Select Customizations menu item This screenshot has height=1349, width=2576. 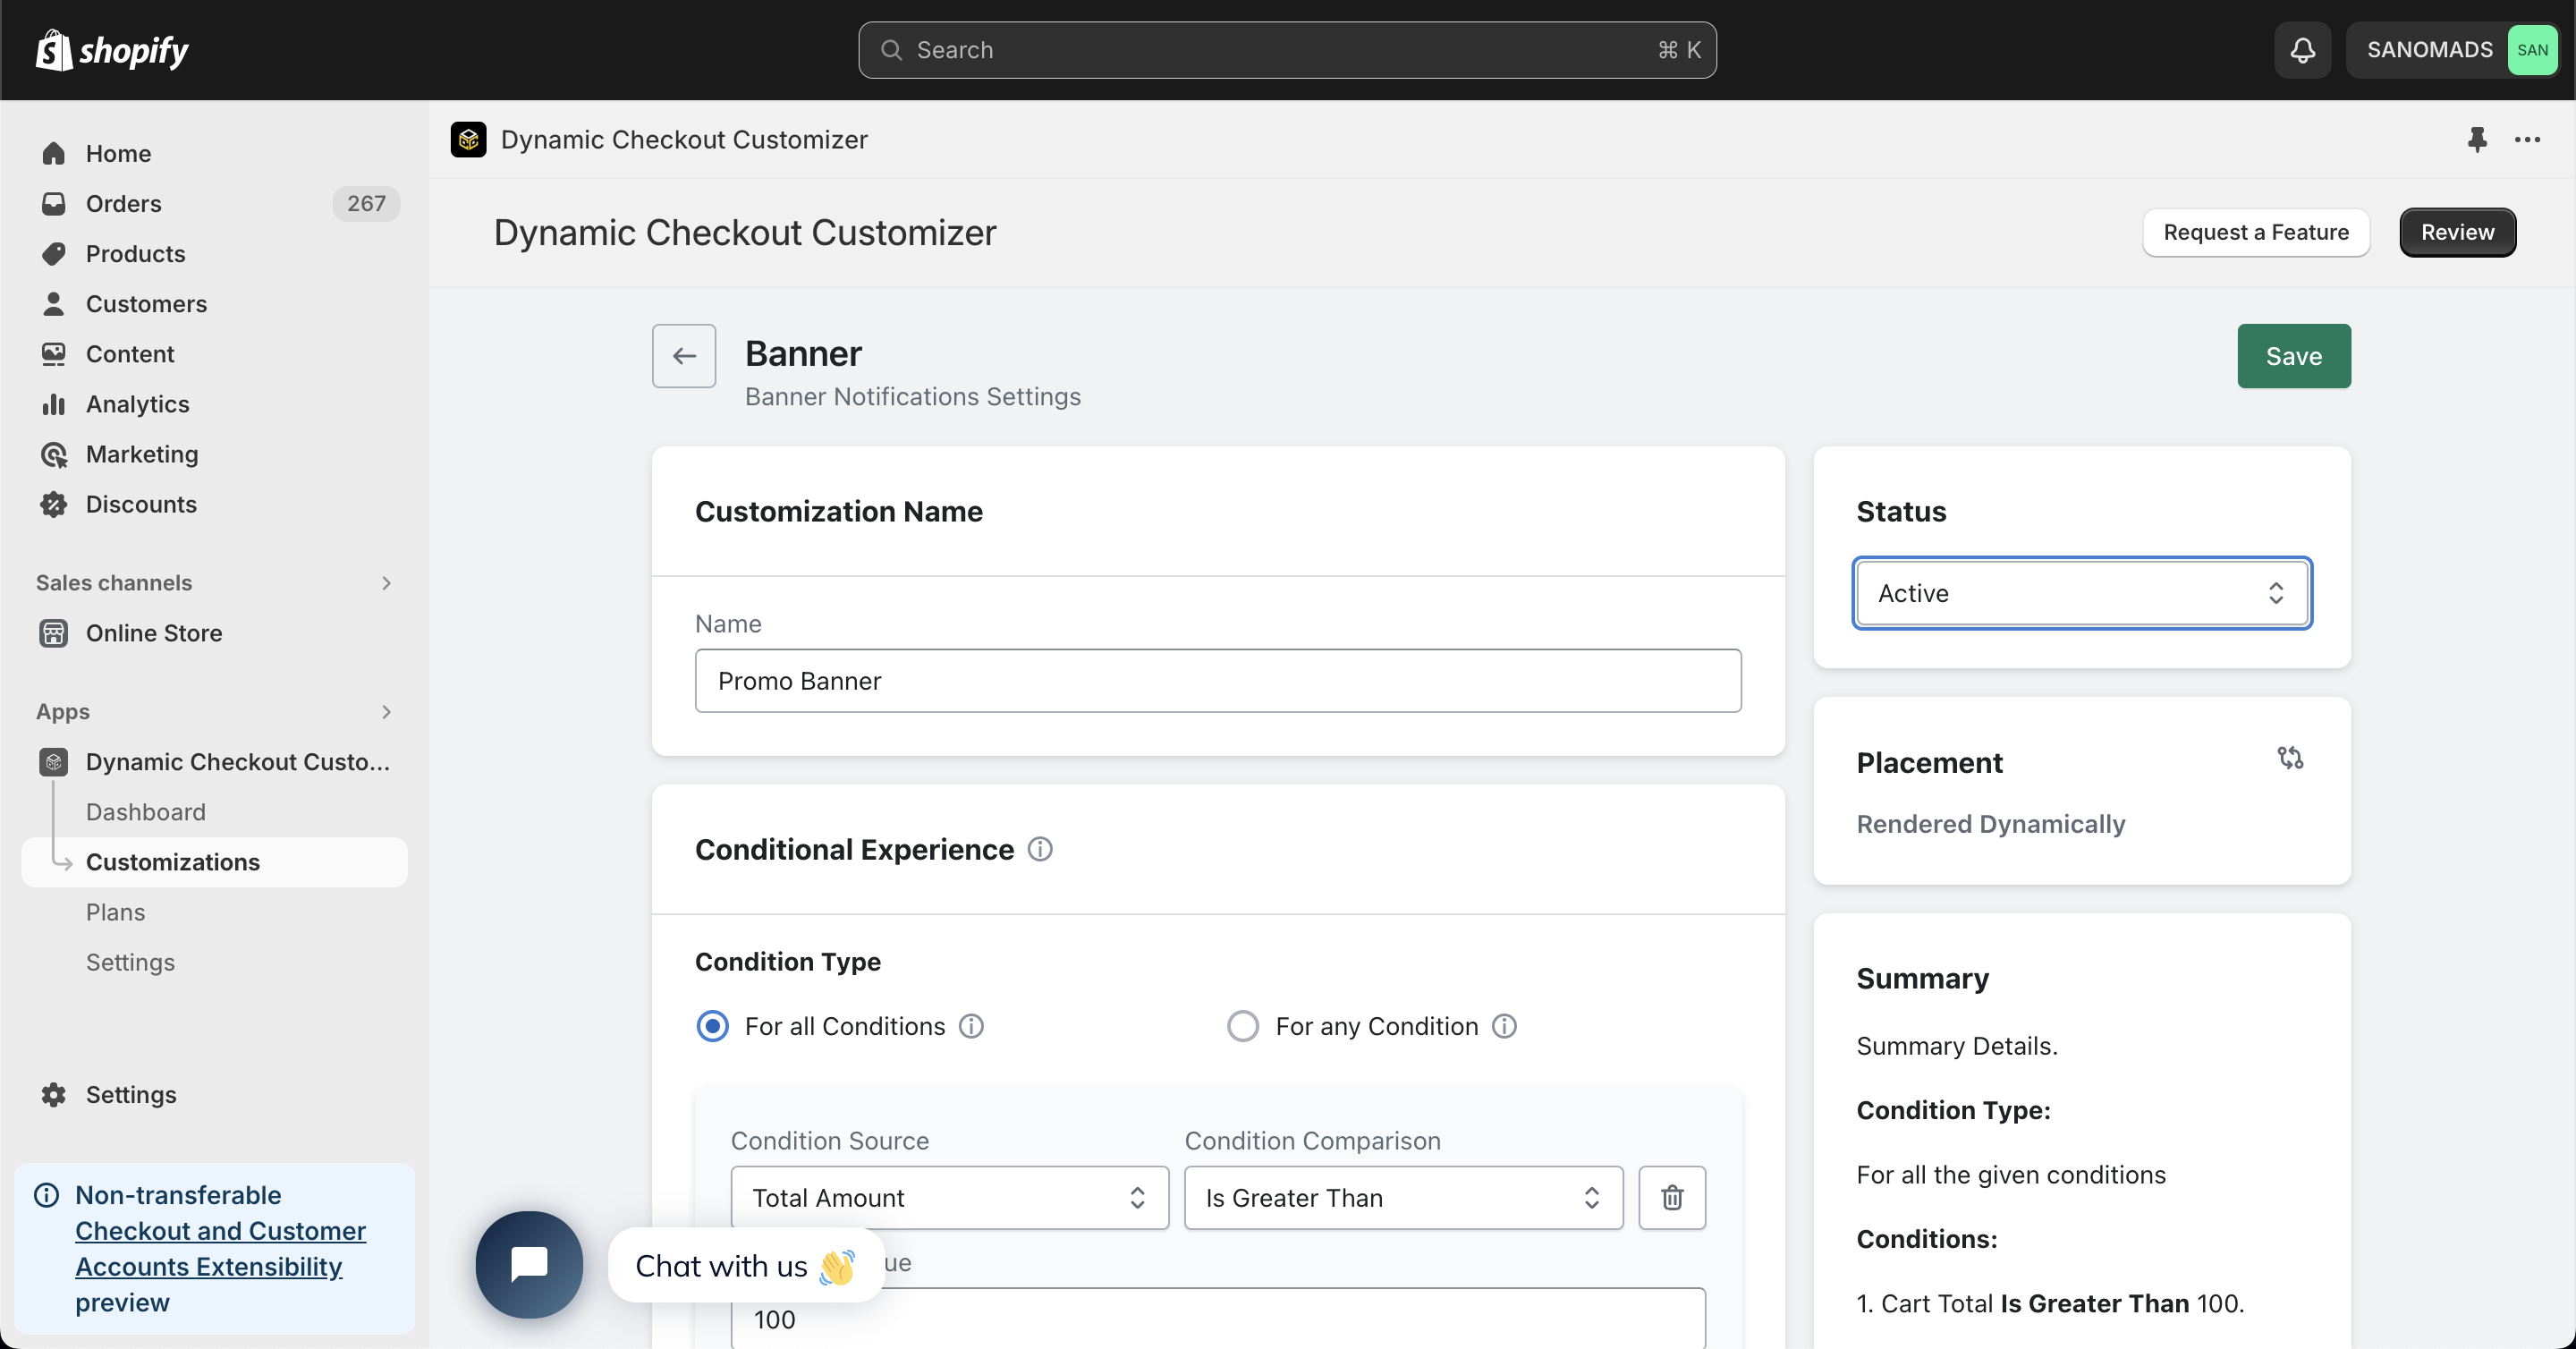(215, 862)
